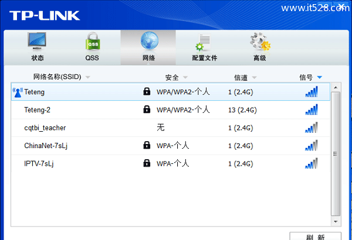Viewport: 352px width, 240px height.
Task: Click WPA/WPA2-个人 security text for Teteng
Action: pos(183,92)
